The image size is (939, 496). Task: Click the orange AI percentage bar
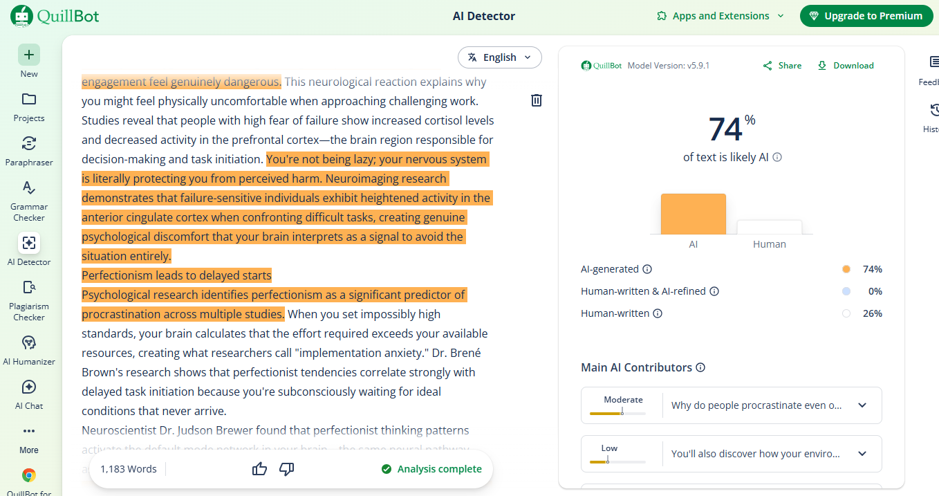tap(693, 213)
